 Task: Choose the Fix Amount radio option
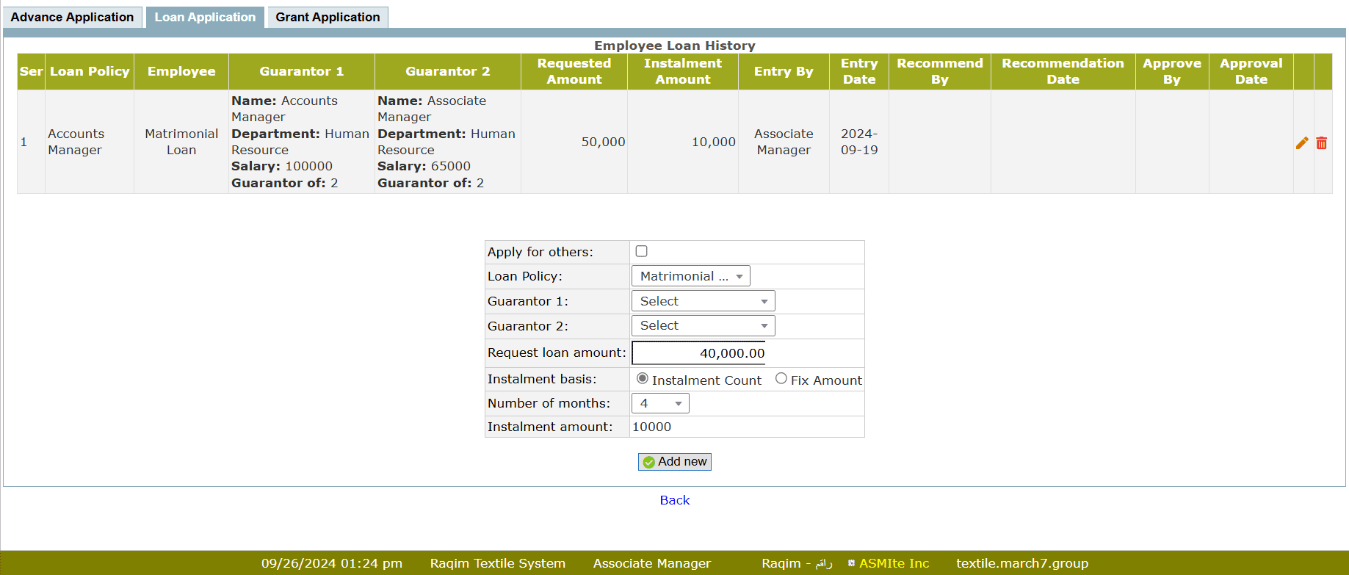coord(781,379)
